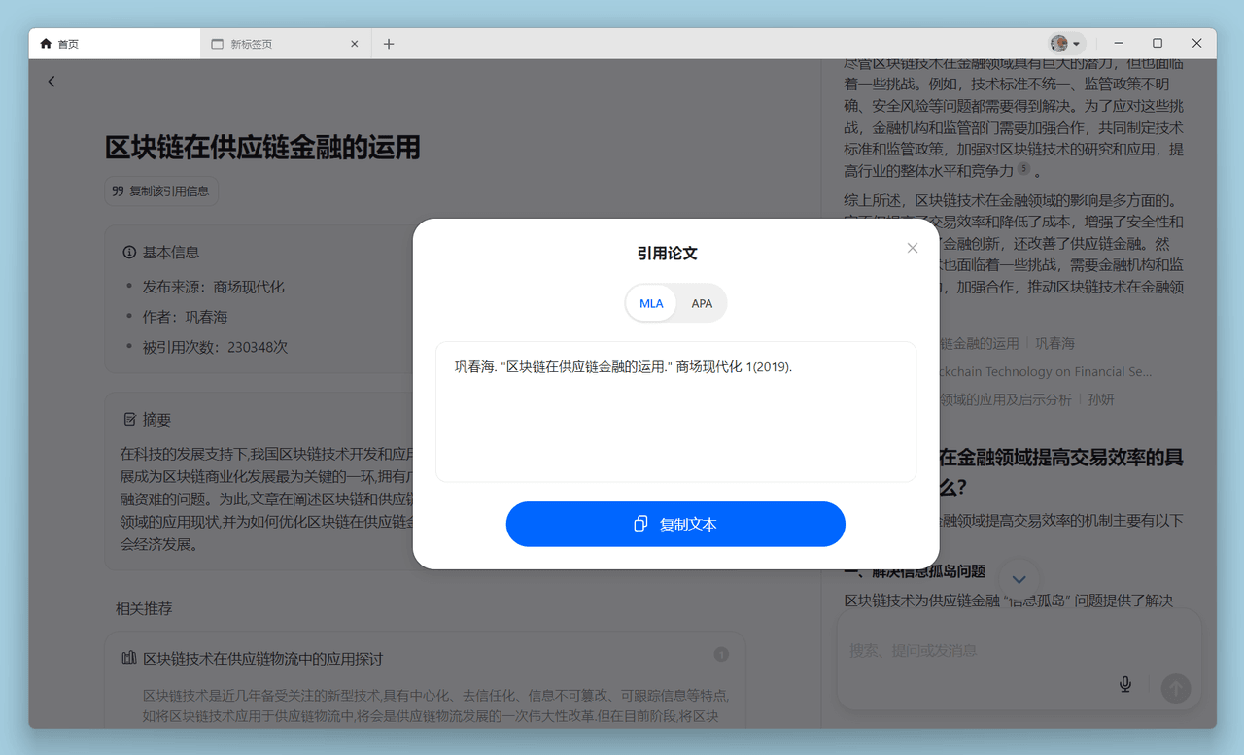
Task: Click the 复制文本 button
Action: (x=675, y=524)
